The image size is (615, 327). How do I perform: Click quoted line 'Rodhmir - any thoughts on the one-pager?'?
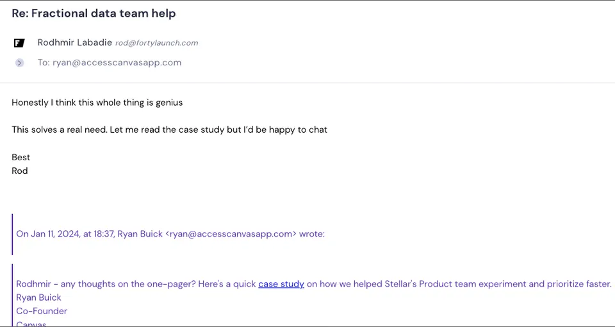point(105,284)
